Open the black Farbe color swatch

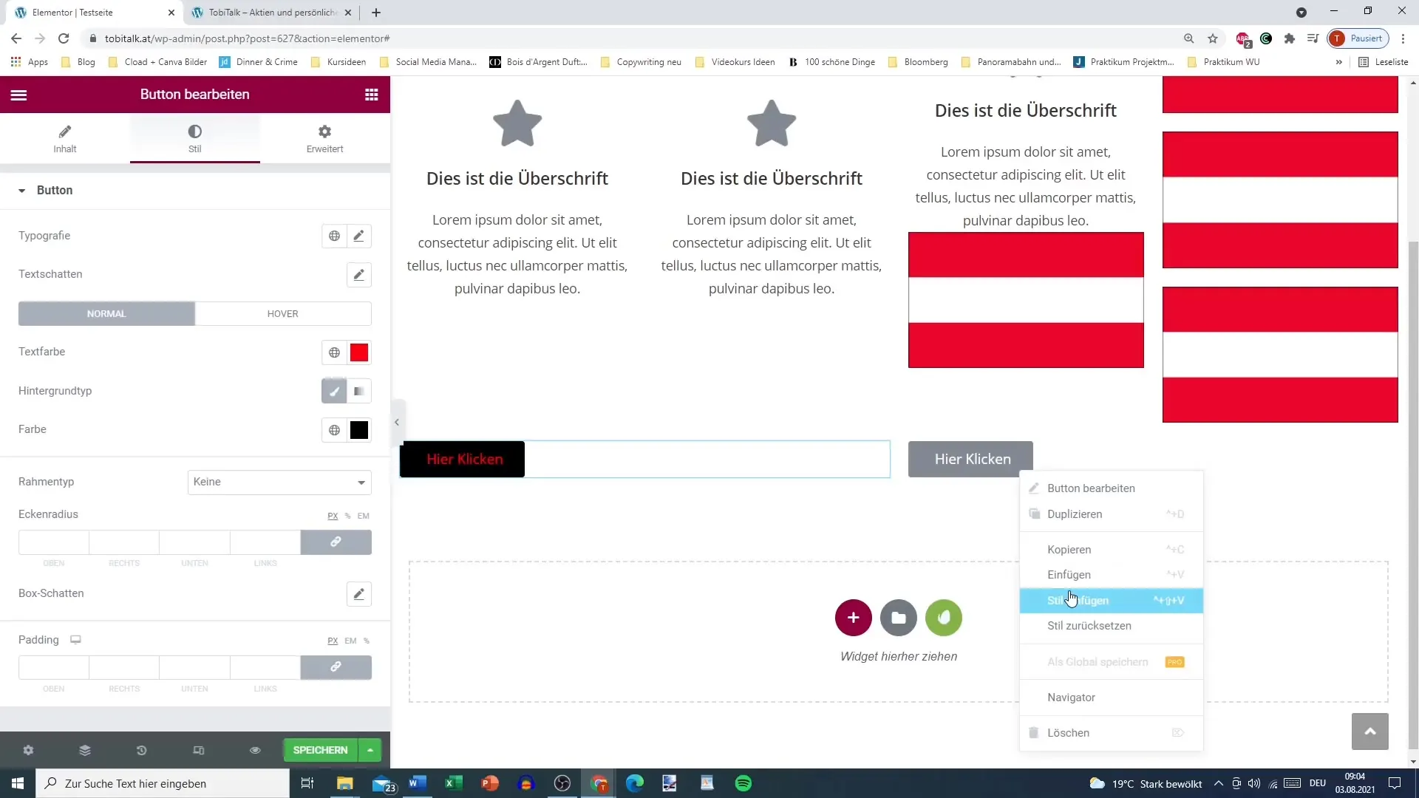coord(359,430)
